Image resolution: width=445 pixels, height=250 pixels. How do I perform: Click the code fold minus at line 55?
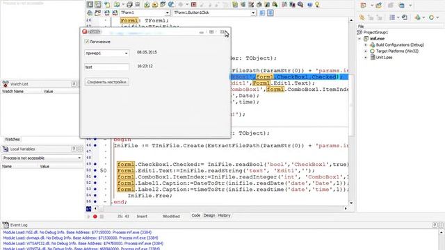pyautogui.click(x=105, y=202)
